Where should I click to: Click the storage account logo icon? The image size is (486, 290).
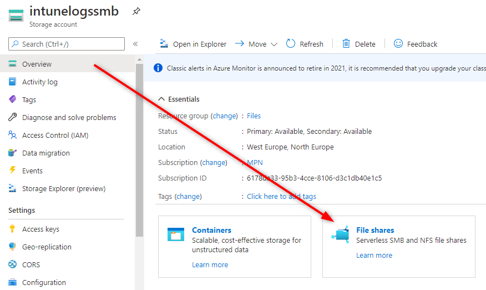pos(16,16)
